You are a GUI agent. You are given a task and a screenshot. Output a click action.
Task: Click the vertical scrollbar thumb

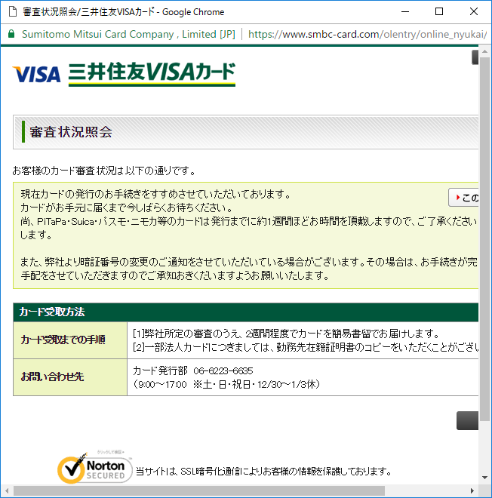tap(484, 239)
